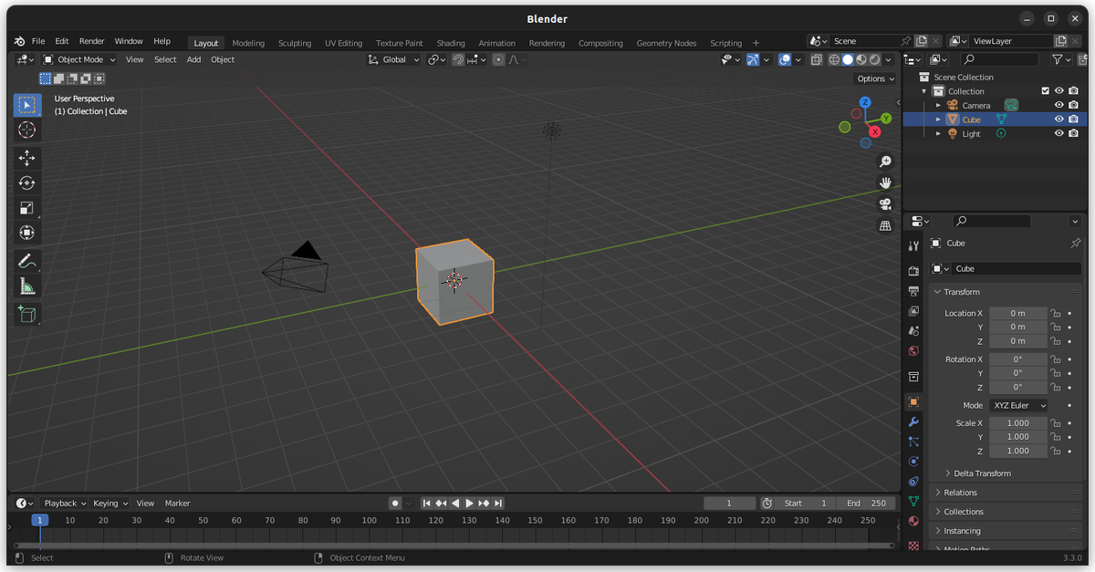Switch to rendered viewport shading
The image size is (1095, 572).
pos(875,59)
